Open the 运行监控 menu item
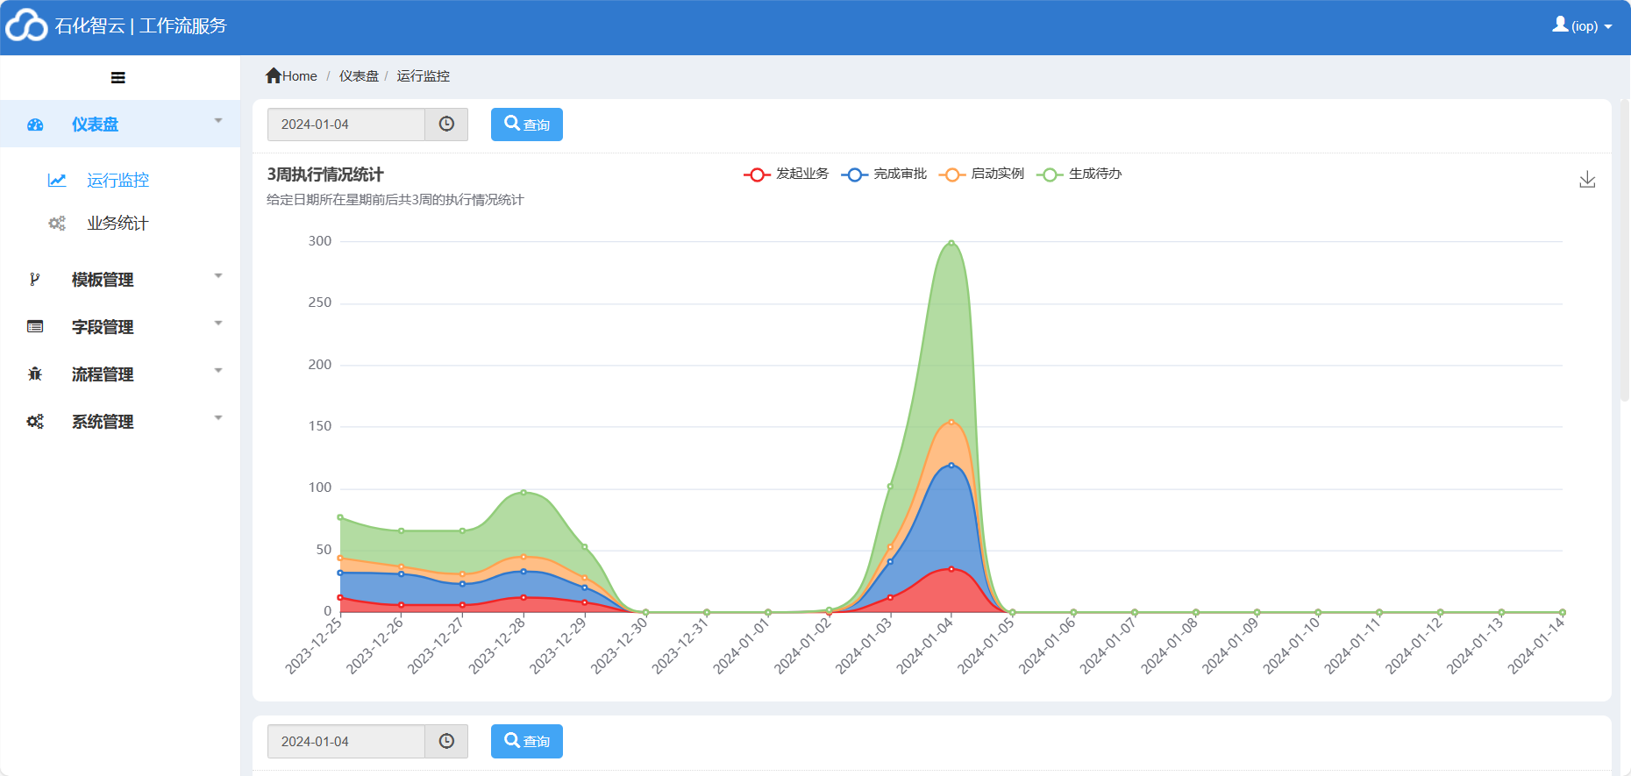Image resolution: width=1631 pixels, height=776 pixels. pyautogui.click(x=118, y=180)
